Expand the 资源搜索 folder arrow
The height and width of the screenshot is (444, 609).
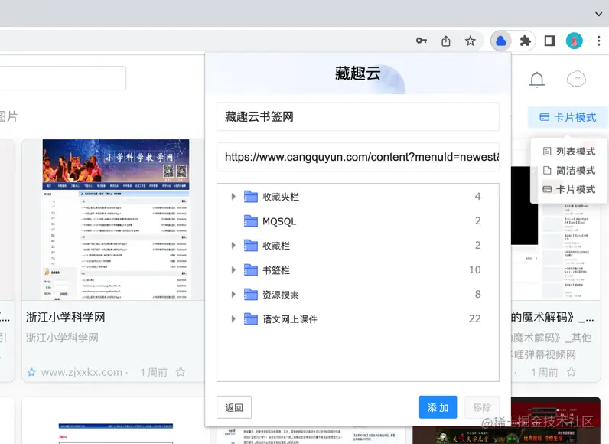233,295
